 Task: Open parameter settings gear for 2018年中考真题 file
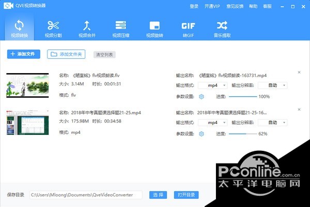[x=202, y=134]
